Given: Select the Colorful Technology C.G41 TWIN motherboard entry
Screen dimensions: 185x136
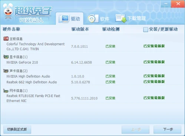Looking at the screenshot, I should click(36, 47).
